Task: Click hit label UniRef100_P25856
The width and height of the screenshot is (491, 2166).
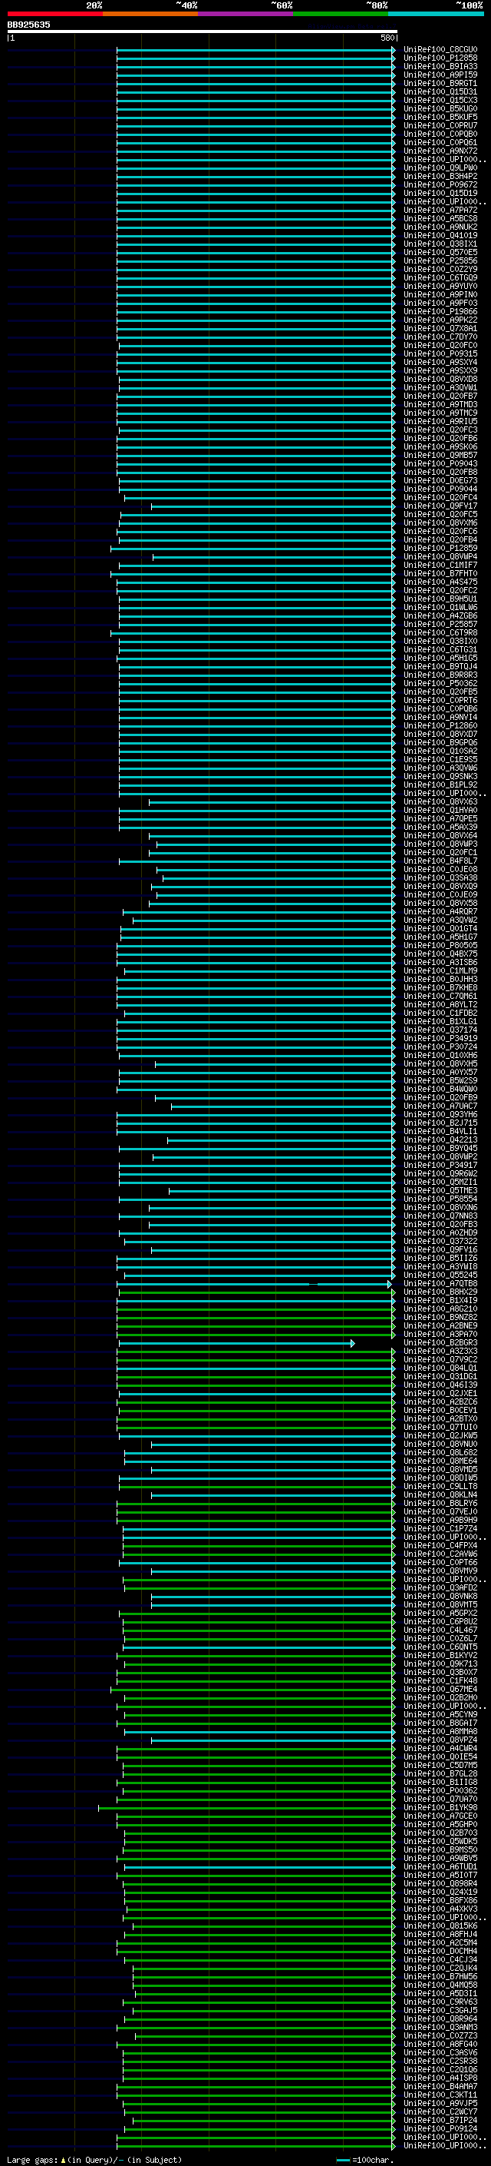Action: click(x=440, y=260)
